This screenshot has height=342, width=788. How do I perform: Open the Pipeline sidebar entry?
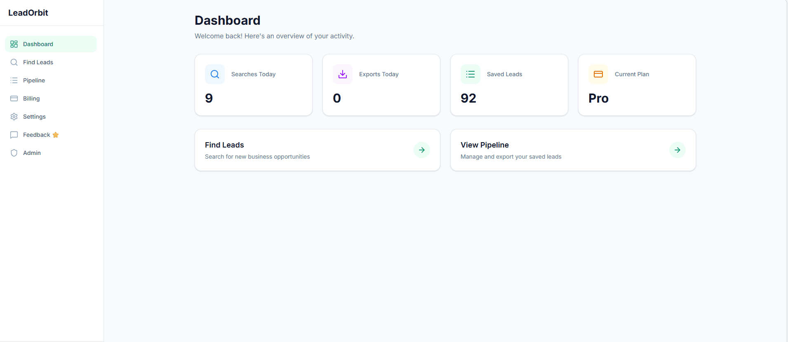click(34, 80)
